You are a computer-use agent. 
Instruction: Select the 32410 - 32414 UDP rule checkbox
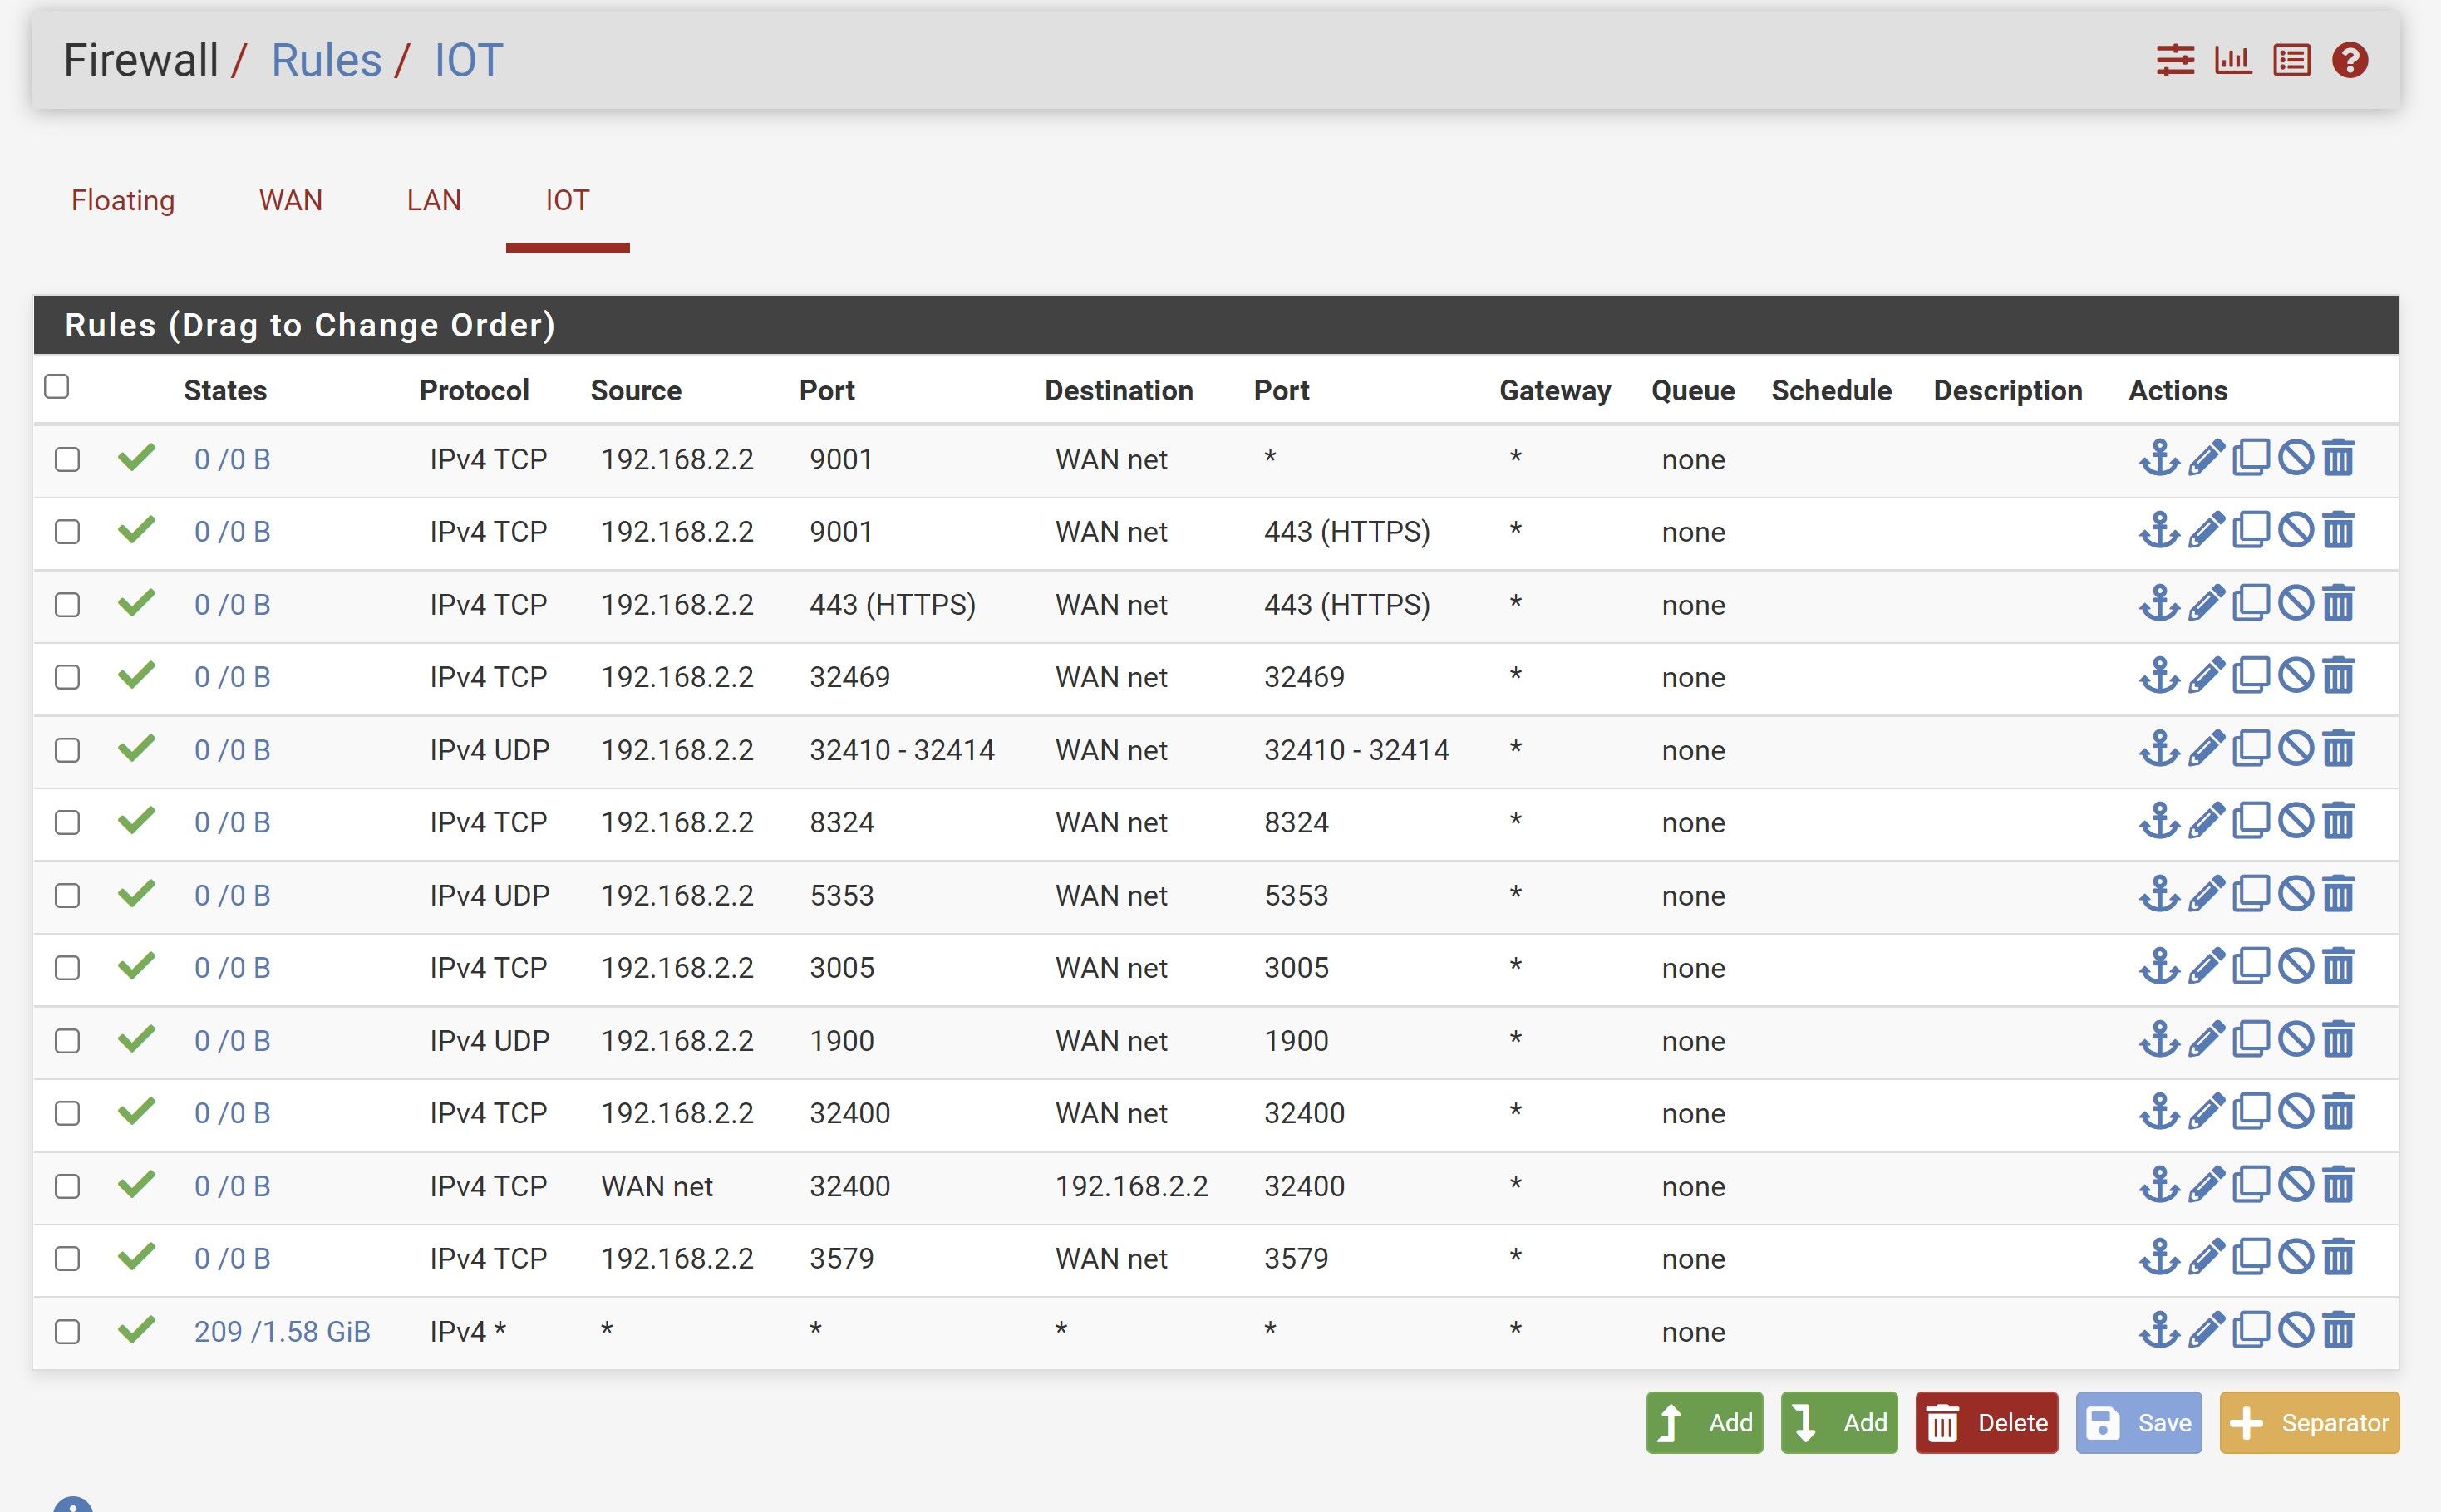click(67, 750)
